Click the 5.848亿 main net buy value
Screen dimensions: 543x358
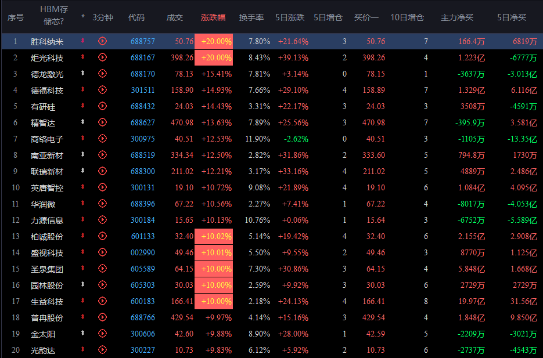pyautogui.click(x=472, y=269)
